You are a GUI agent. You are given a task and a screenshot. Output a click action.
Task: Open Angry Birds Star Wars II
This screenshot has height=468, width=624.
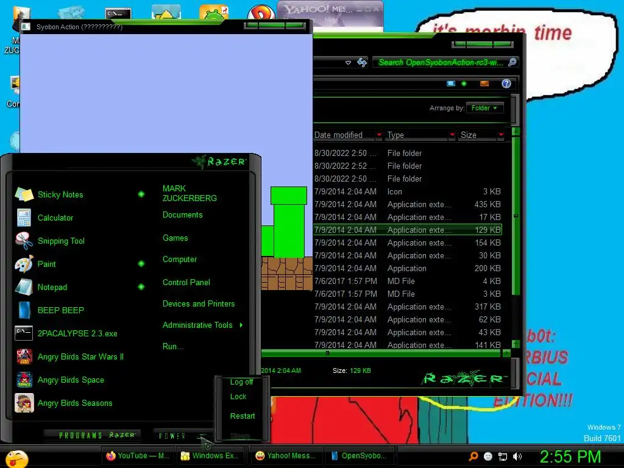pos(80,356)
